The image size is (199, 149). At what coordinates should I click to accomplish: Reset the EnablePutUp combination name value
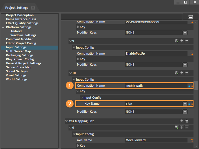point(192,54)
